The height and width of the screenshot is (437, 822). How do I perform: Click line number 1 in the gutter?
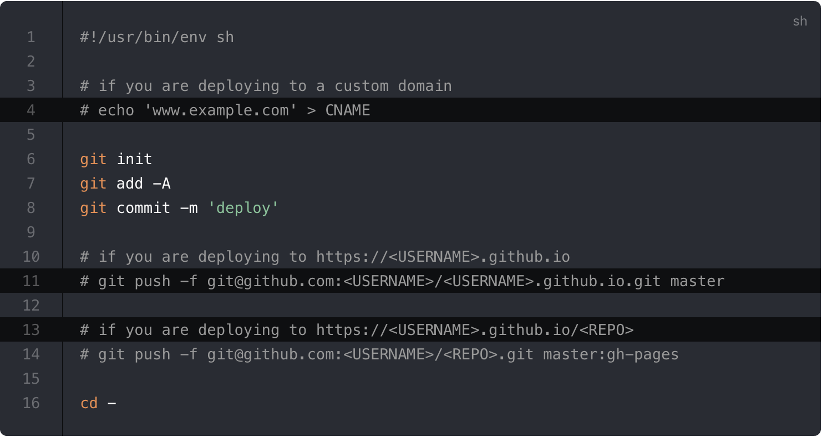click(x=31, y=37)
